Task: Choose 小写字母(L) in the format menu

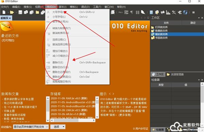Action: coord(77,17)
